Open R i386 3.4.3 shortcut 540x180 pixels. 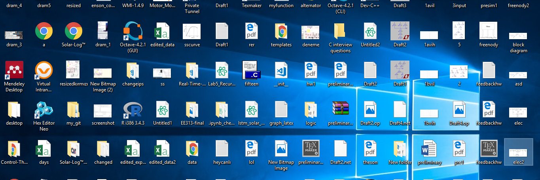pyautogui.click(x=133, y=110)
